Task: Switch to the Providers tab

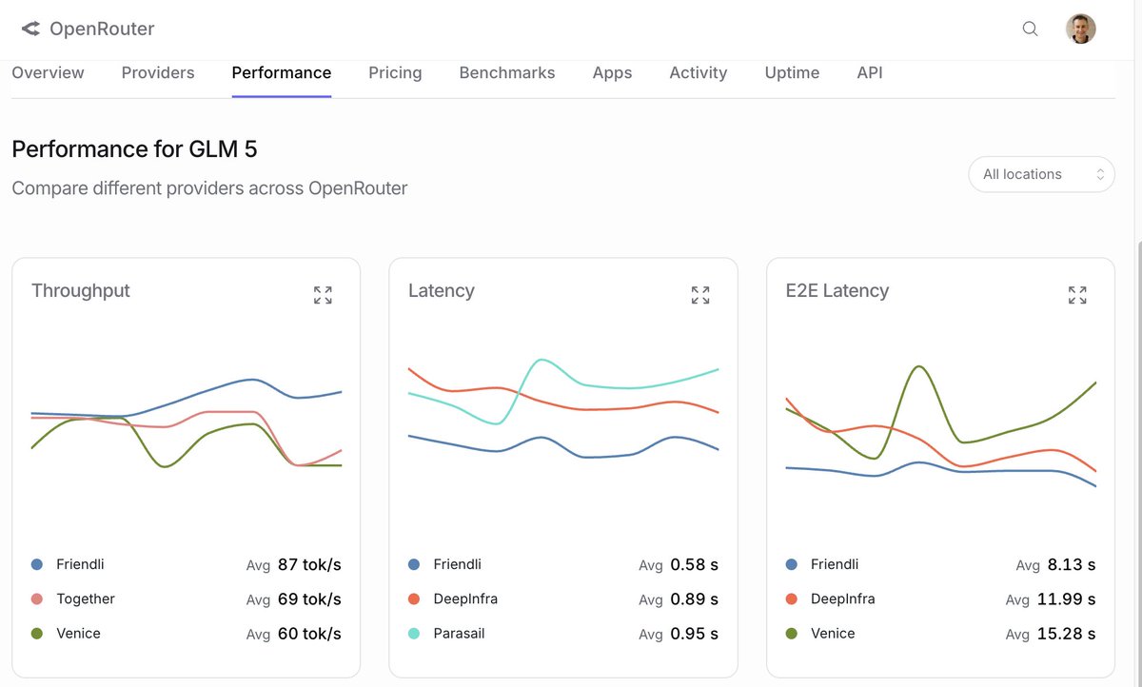Action: point(158,72)
